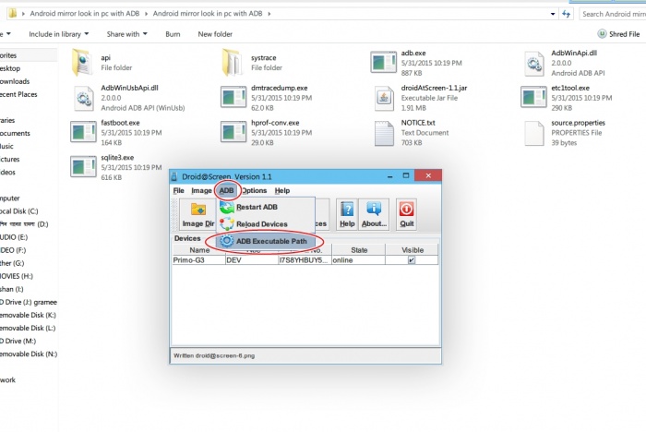
Task: Open the Help menu in the menu bar
Action: (282, 190)
